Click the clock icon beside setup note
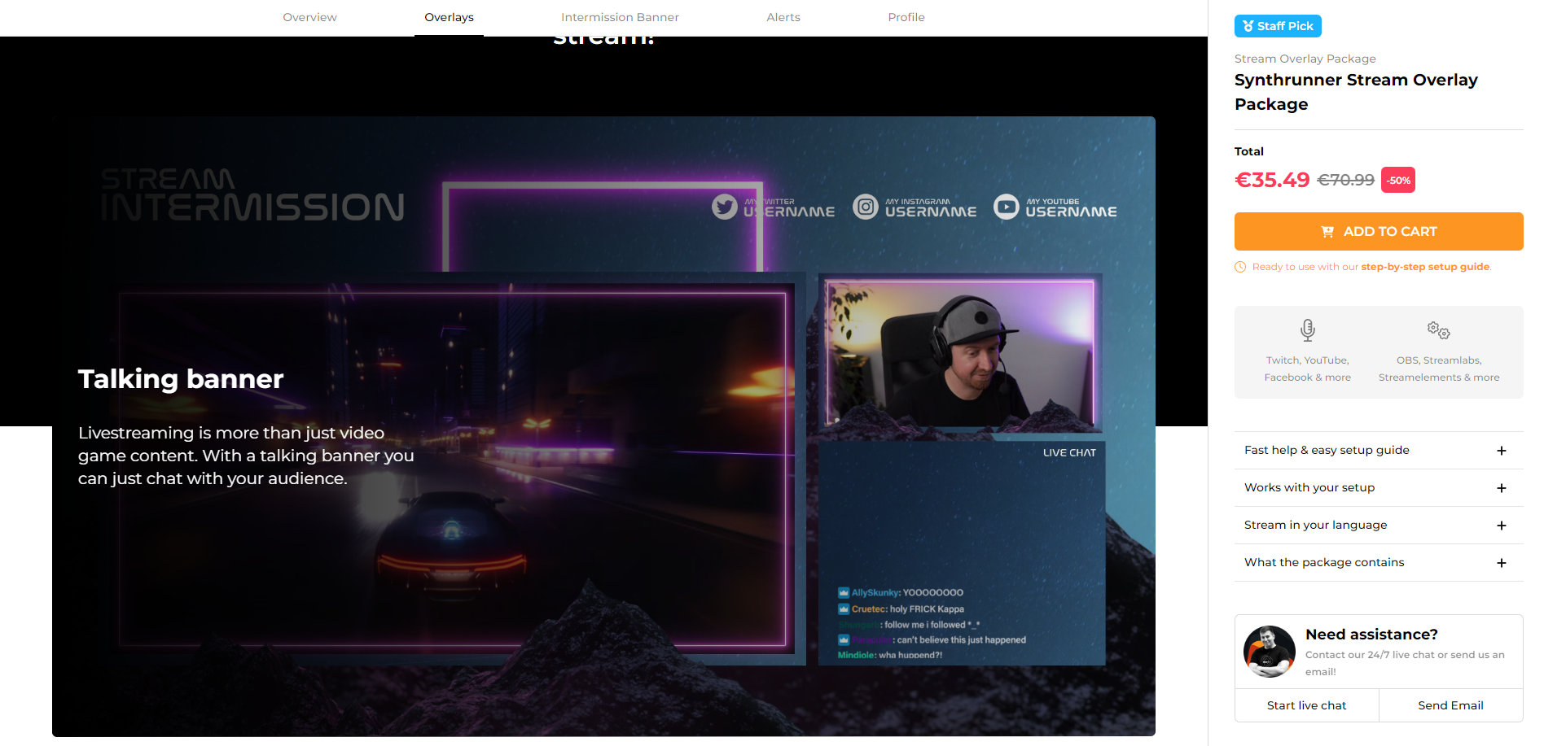The width and height of the screenshot is (1544, 746). tap(1240, 267)
